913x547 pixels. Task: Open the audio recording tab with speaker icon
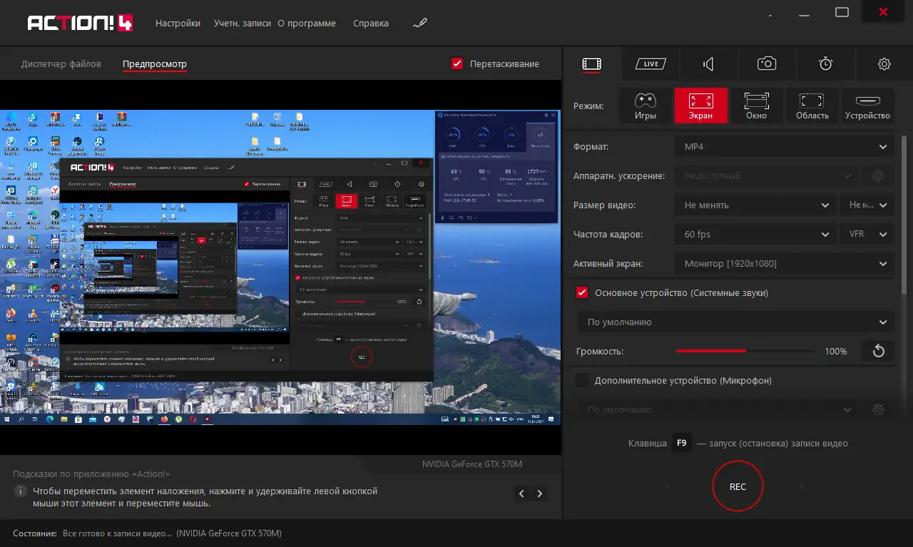(708, 64)
